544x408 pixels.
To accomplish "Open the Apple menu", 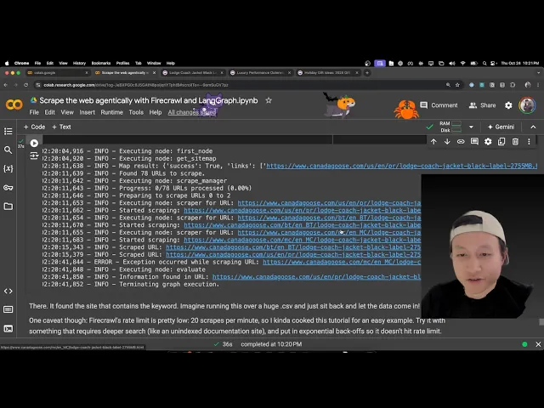I will click(x=7, y=63).
